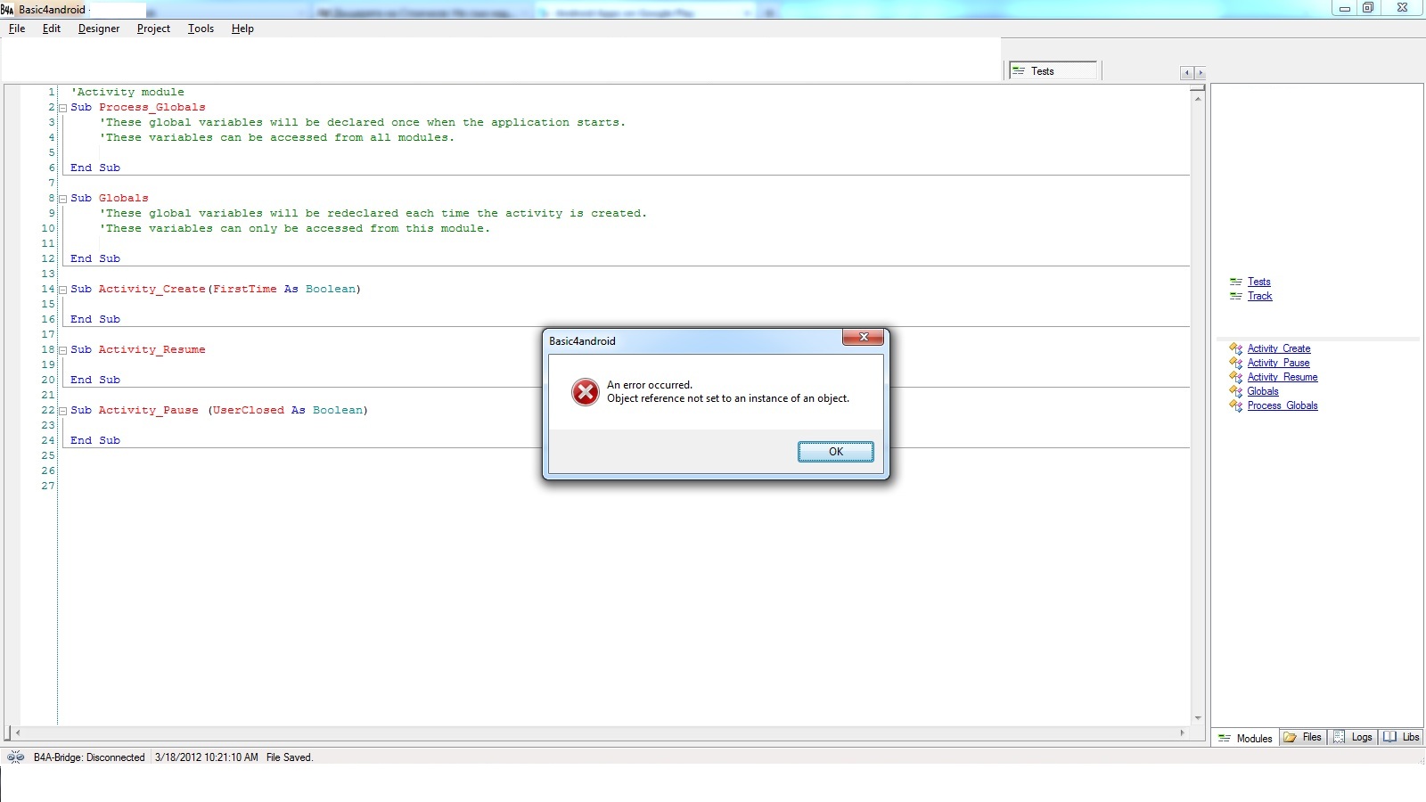Close the Basic4android error dialog

(863, 337)
